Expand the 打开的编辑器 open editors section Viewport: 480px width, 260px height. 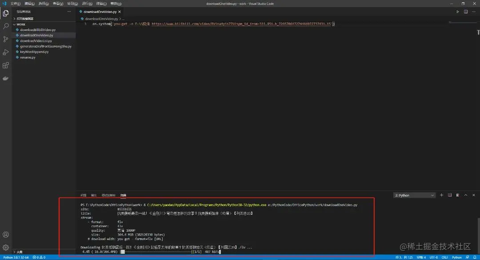click(x=24, y=19)
